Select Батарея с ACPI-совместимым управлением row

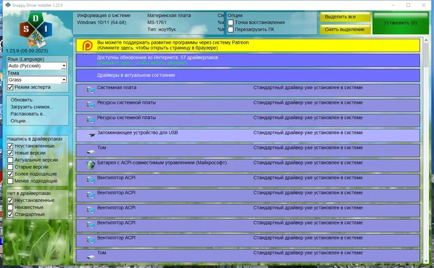click(x=248, y=166)
